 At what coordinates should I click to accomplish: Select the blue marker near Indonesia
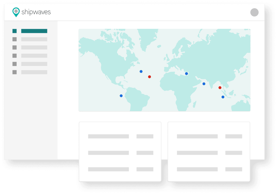(x=223, y=97)
